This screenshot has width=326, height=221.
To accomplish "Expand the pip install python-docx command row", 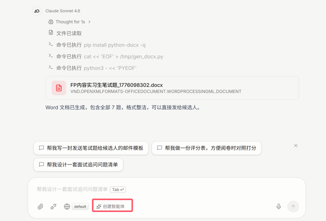I will [x=97, y=45].
